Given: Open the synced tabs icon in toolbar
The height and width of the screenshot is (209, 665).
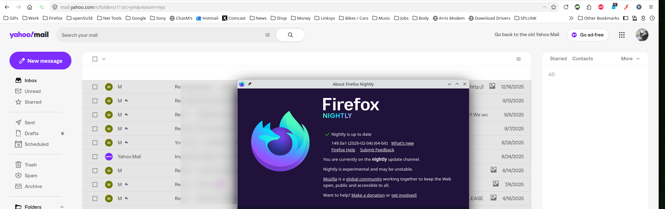Looking at the screenshot, I should (x=635, y=18).
